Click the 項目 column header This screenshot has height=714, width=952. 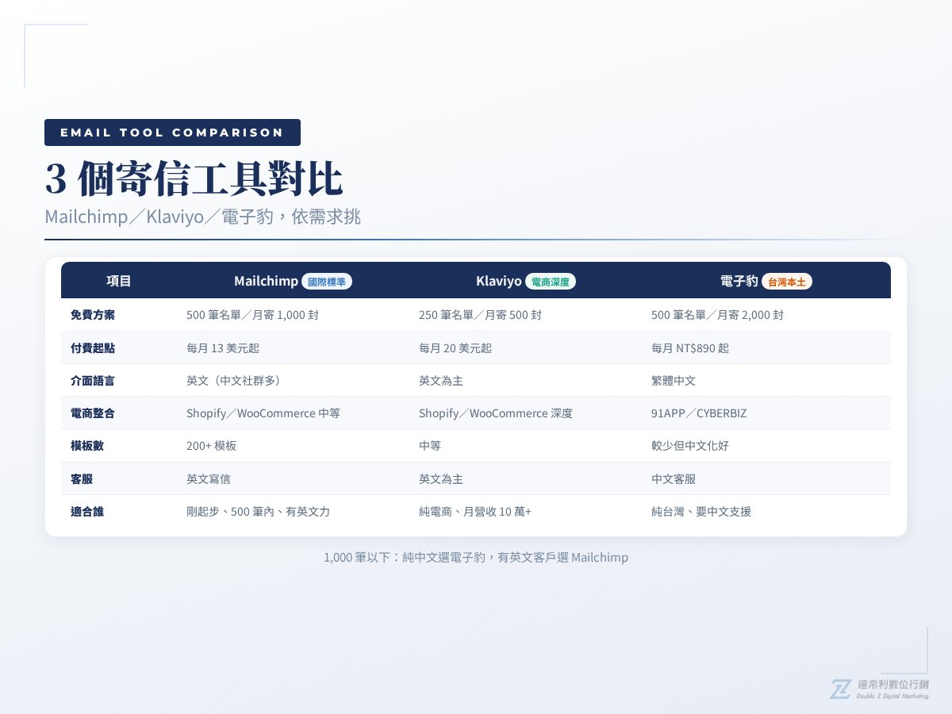[119, 282]
